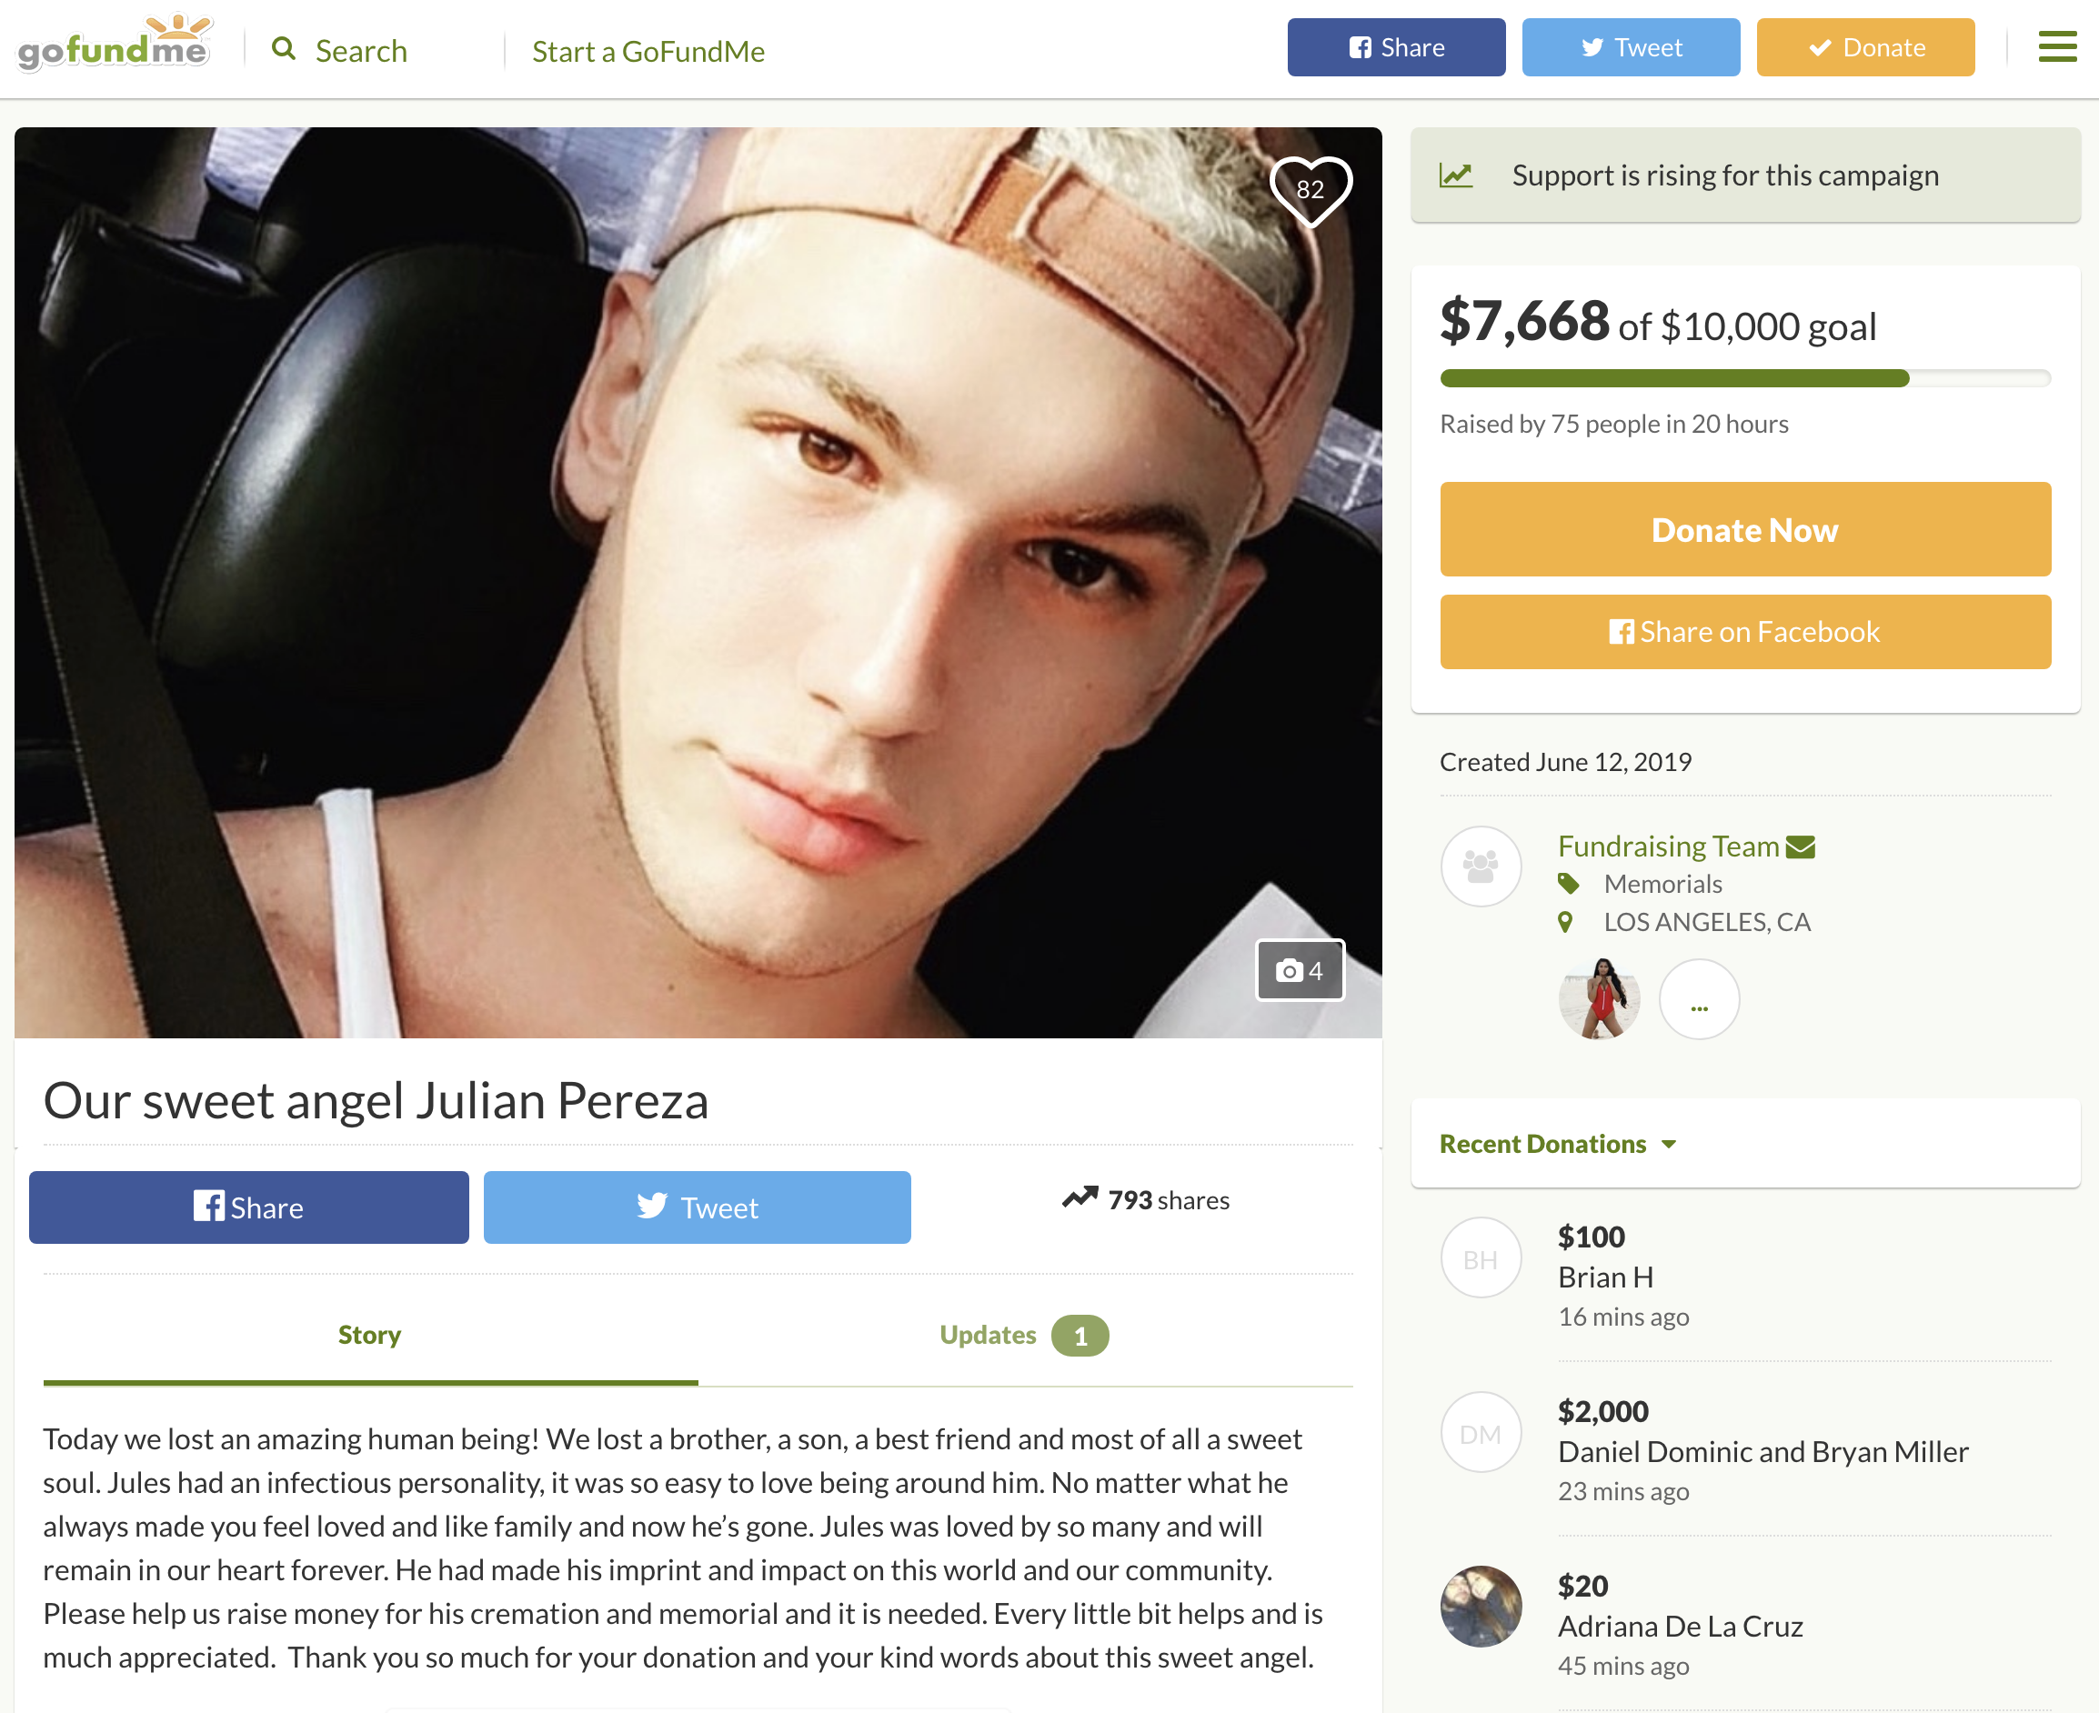Click the search magnifier icon
The image size is (2099, 1713).
click(283, 48)
